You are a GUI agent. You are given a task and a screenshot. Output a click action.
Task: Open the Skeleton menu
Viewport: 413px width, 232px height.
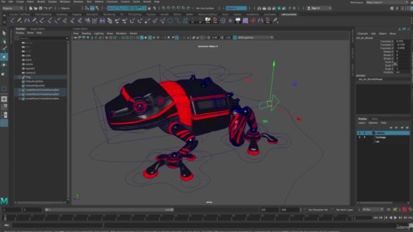coord(78,1)
